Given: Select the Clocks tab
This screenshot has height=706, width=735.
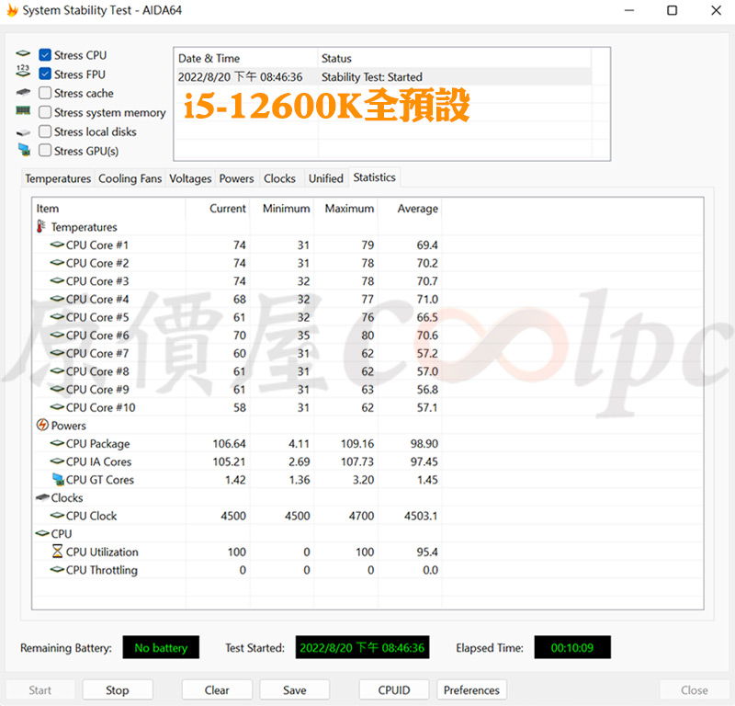Looking at the screenshot, I should click(x=279, y=178).
